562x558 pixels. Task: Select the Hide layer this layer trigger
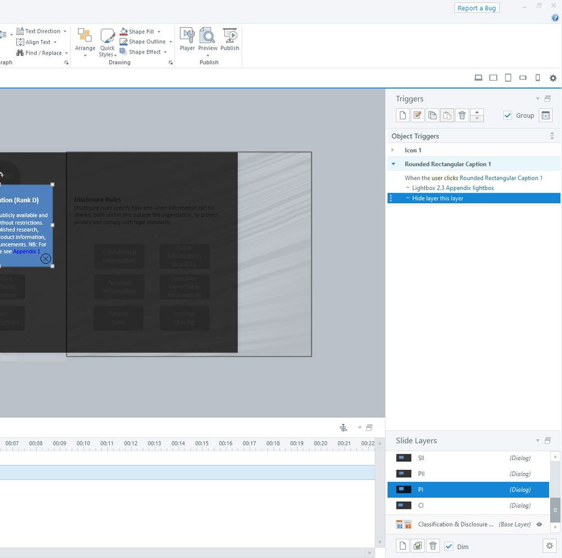coord(438,198)
